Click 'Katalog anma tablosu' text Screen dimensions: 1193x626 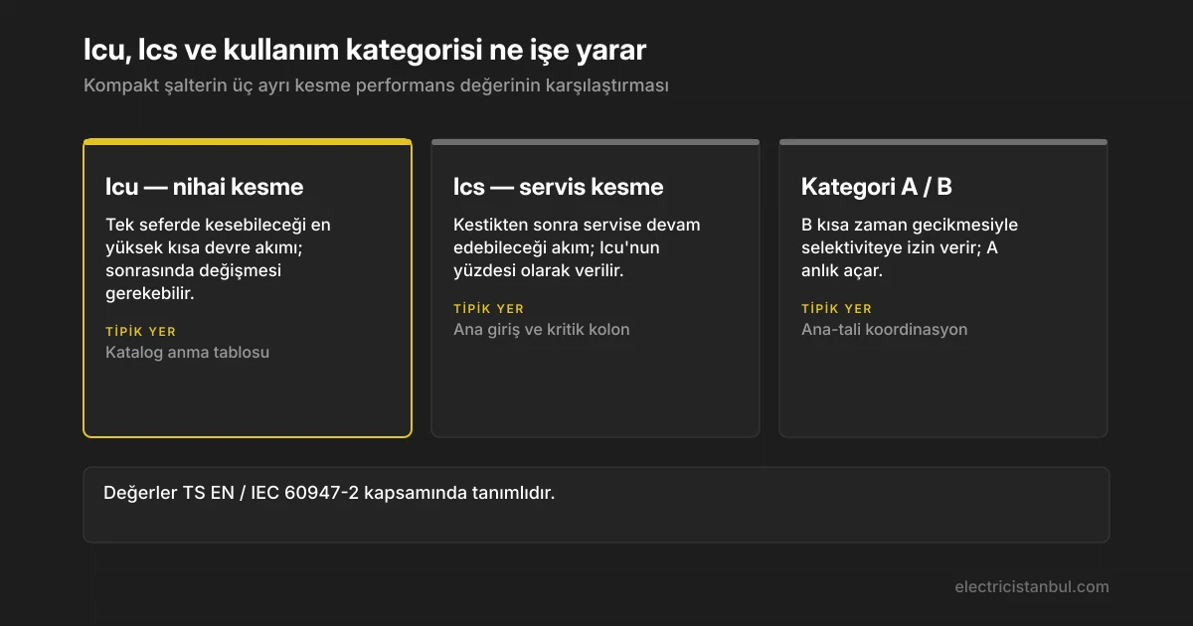(x=187, y=352)
